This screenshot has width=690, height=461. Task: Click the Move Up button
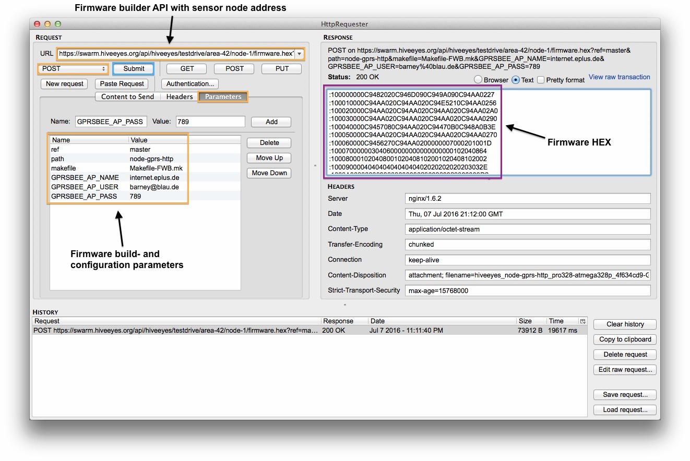(269, 158)
